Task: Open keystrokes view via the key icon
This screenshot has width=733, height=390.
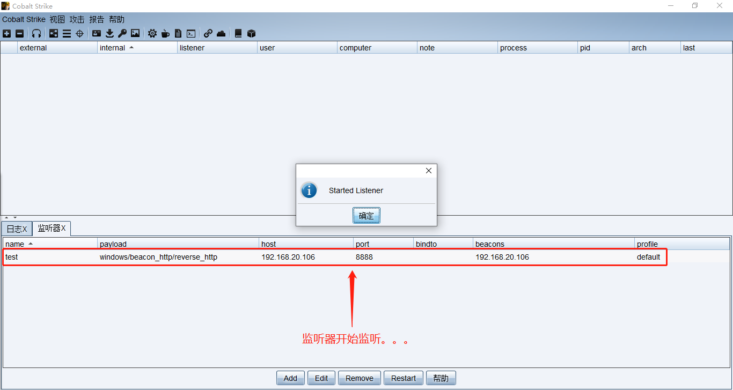Action: point(122,33)
